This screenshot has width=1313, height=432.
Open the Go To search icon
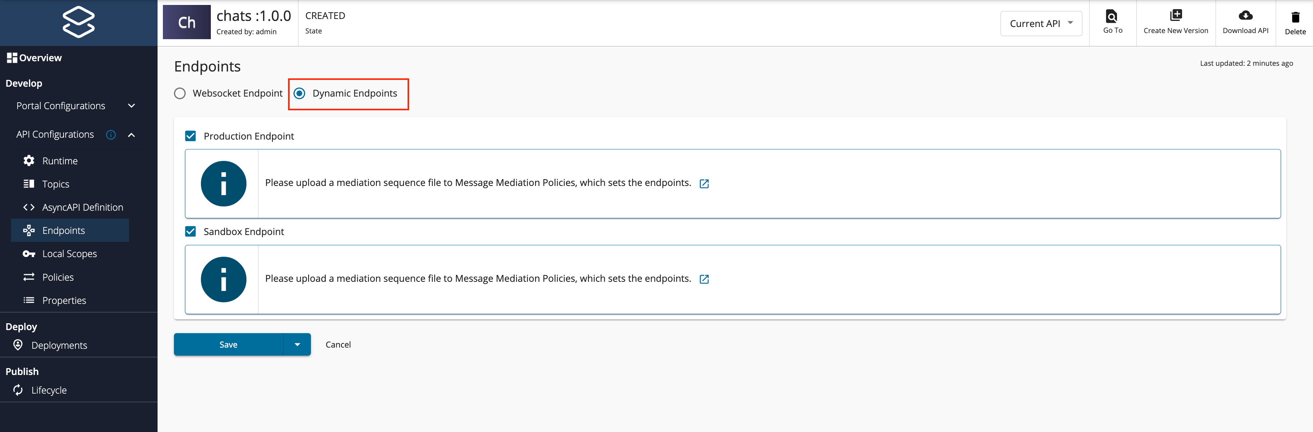point(1112,16)
